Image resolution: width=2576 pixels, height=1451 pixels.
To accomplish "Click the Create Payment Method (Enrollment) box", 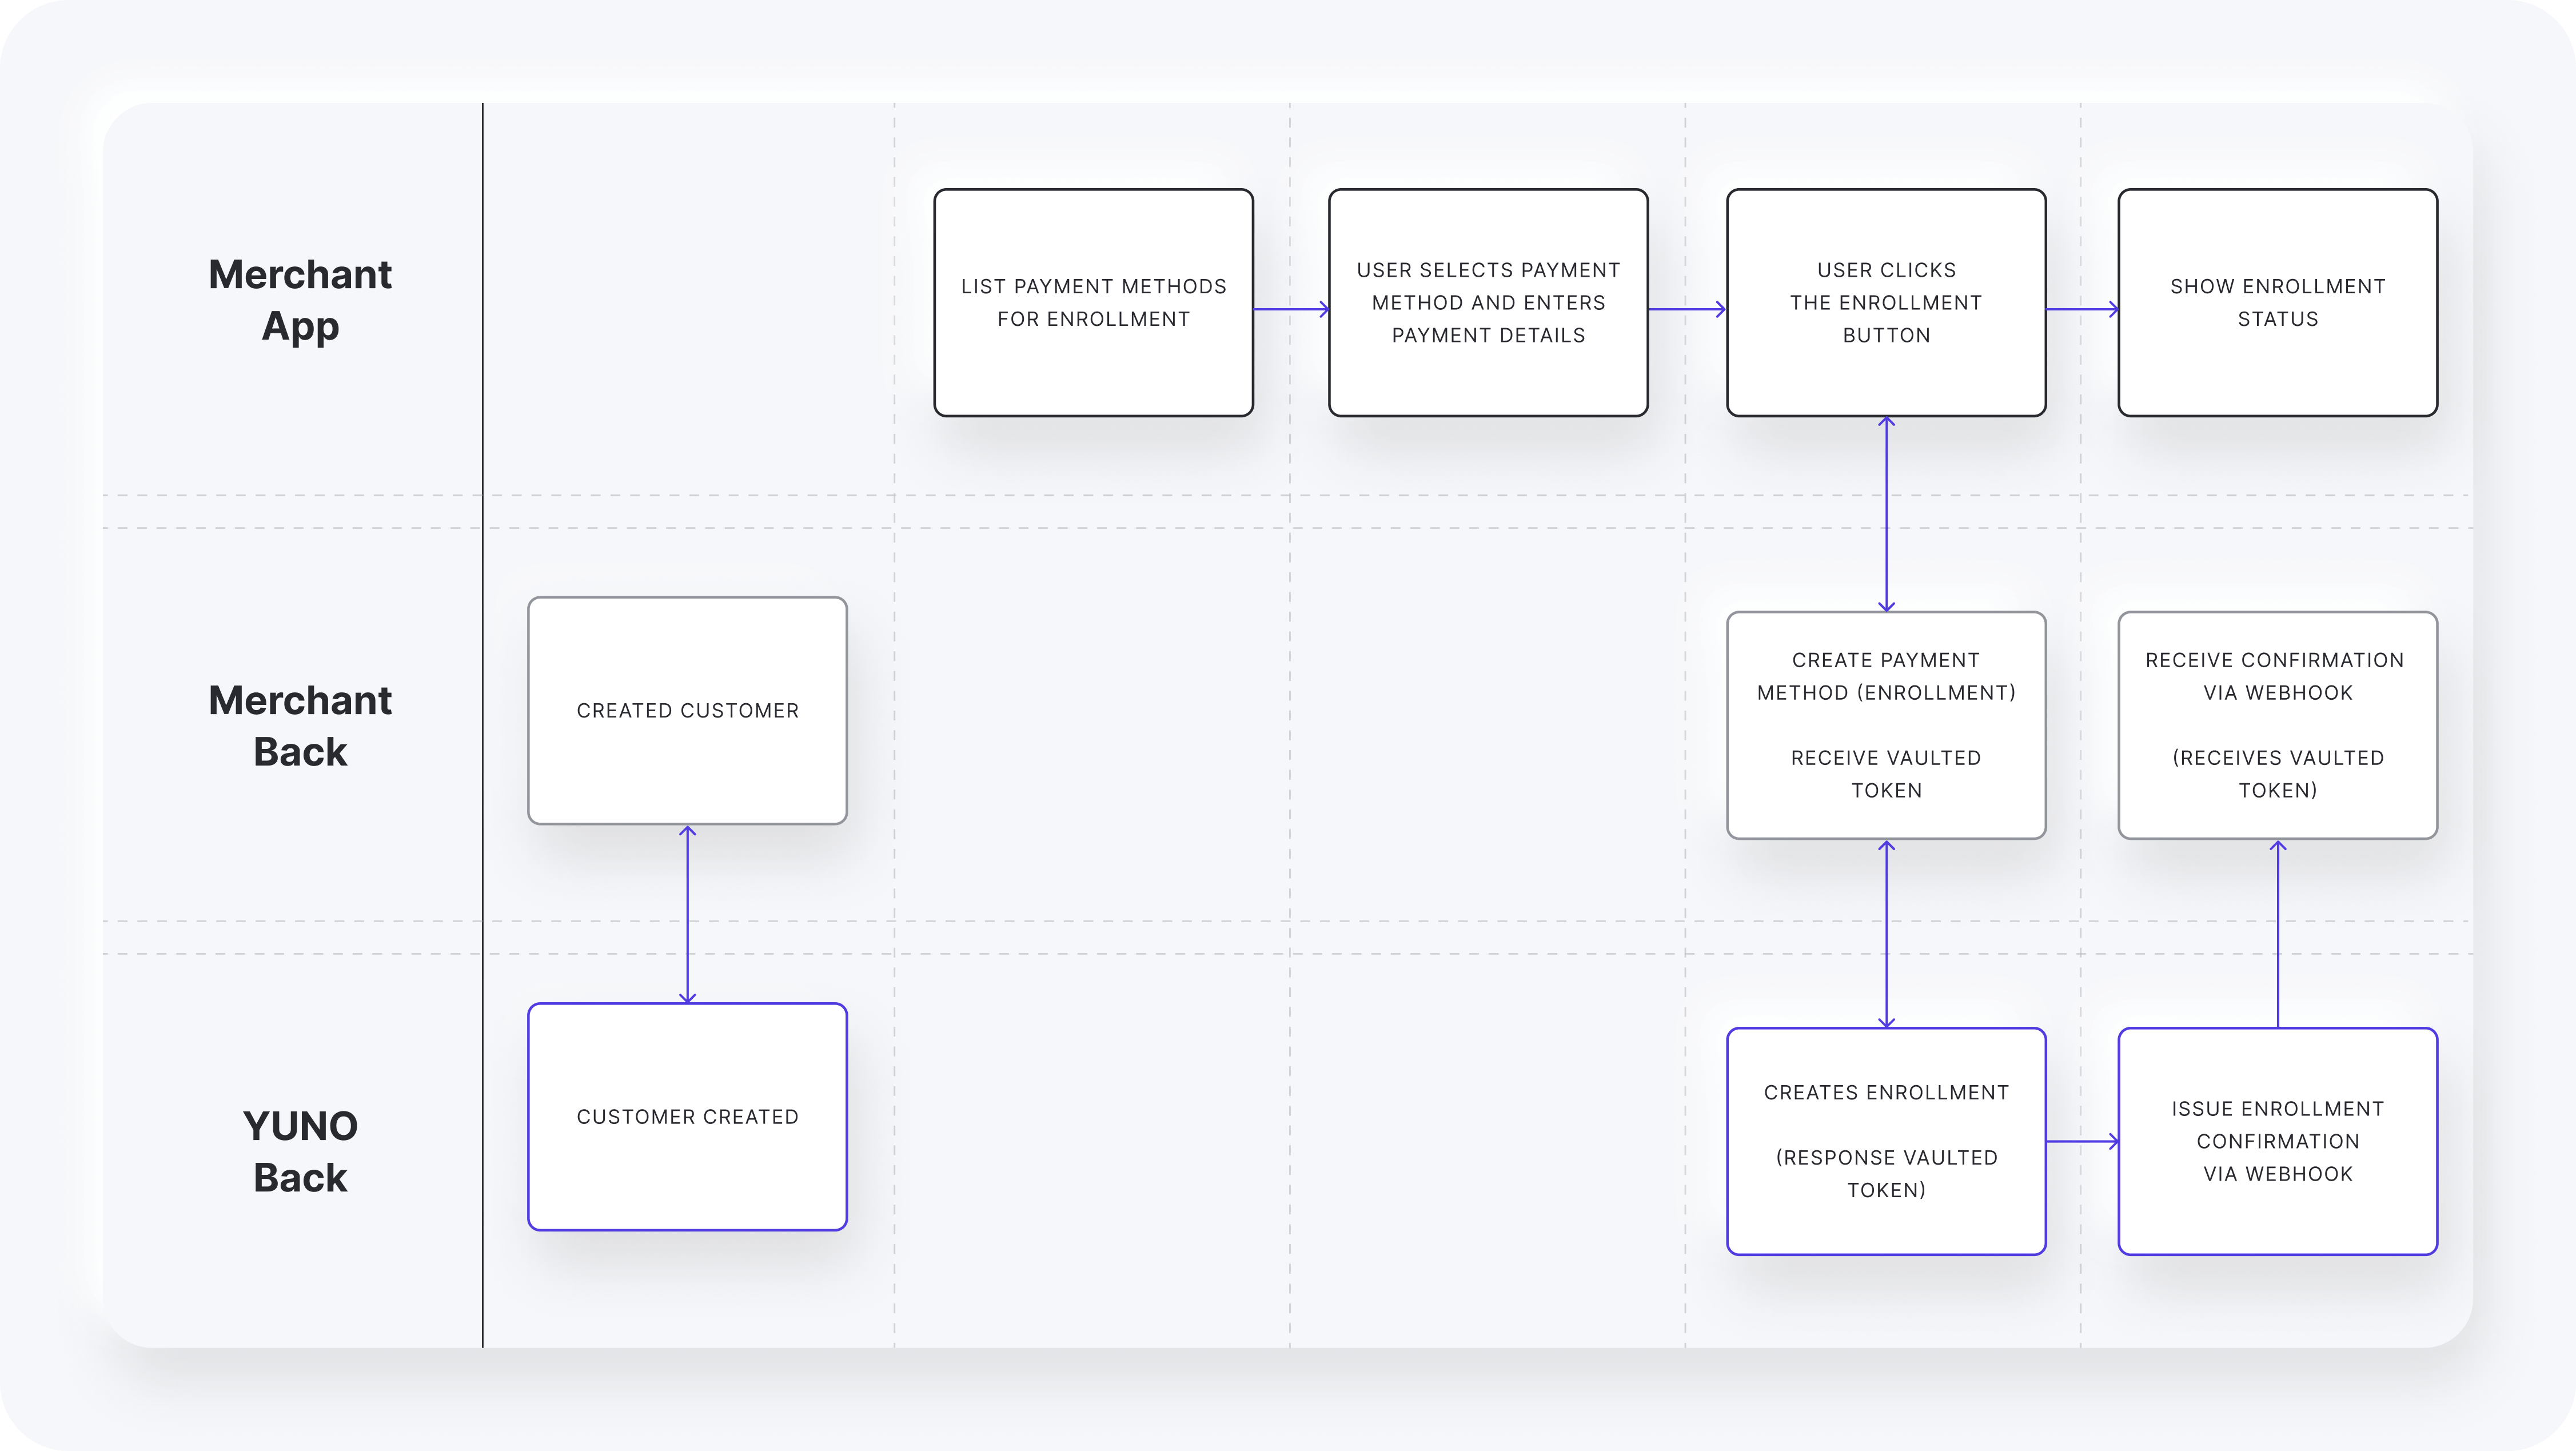I will coord(1886,725).
